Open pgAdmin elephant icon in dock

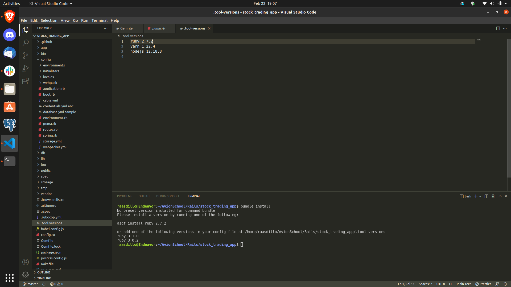10,125
